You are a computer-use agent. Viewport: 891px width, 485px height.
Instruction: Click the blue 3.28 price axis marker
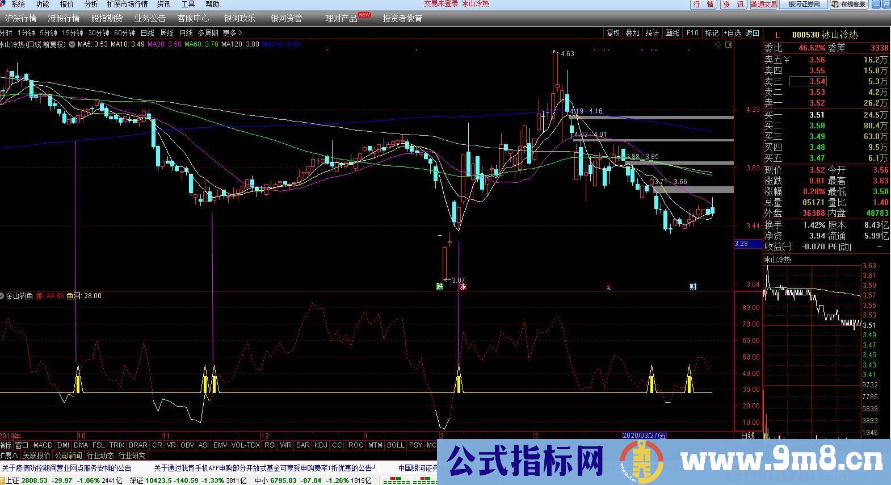[x=741, y=244]
